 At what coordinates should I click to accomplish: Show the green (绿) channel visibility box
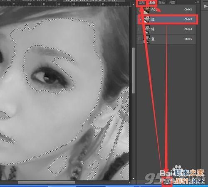click(x=140, y=30)
